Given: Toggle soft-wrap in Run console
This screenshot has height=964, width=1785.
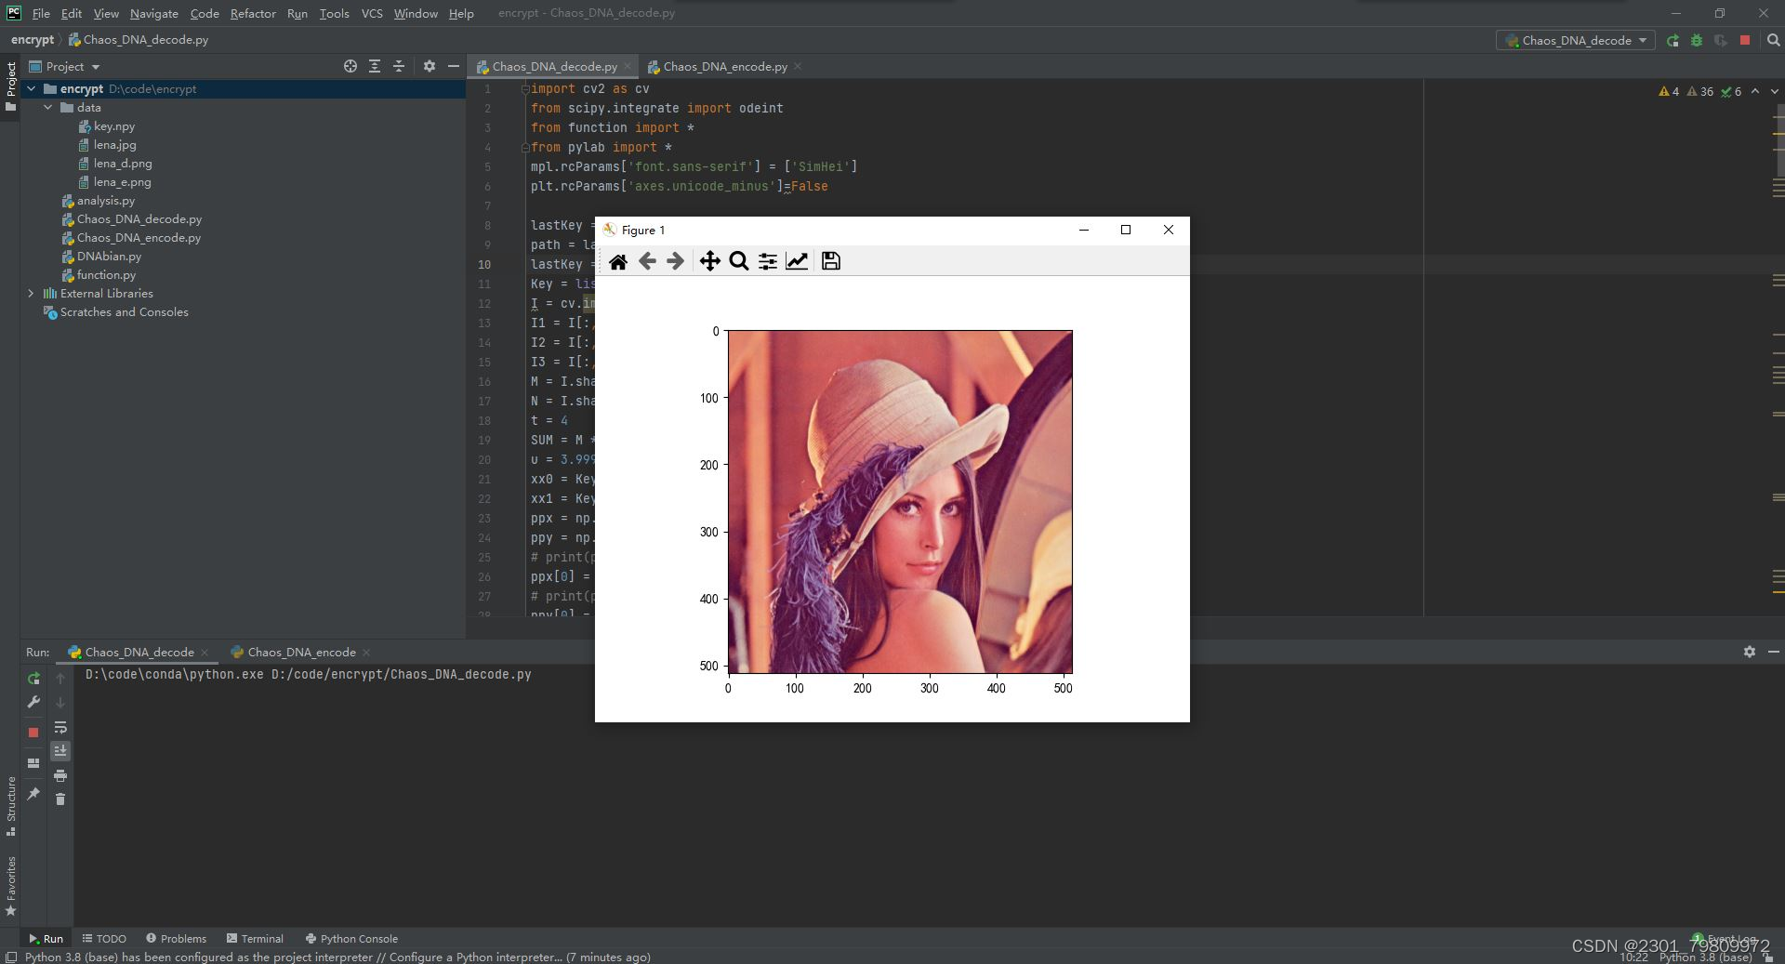Looking at the screenshot, I should [60, 727].
